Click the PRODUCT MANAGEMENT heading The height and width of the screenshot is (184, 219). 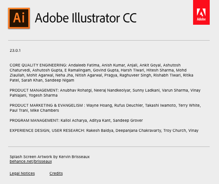[34, 90]
